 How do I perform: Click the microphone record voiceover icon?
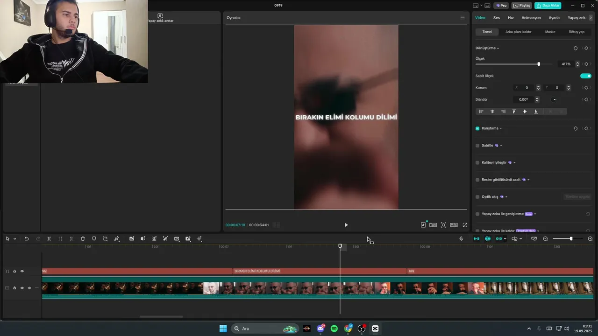pyautogui.click(x=461, y=238)
